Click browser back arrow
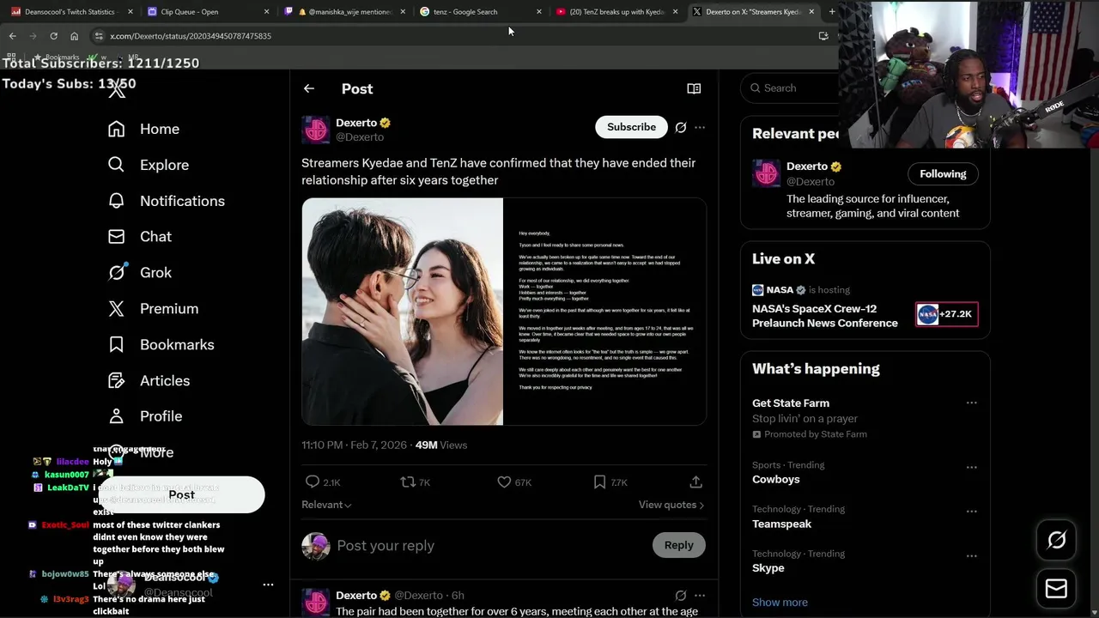 (12, 36)
